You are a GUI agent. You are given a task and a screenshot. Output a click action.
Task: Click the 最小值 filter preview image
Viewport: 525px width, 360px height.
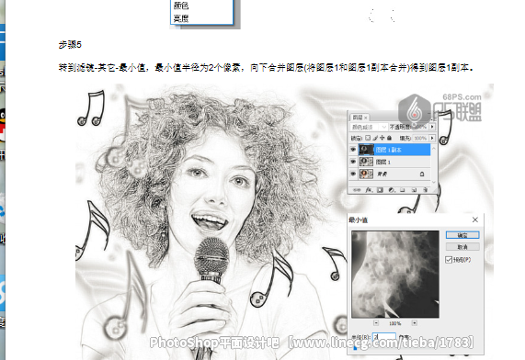pyautogui.click(x=395, y=274)
